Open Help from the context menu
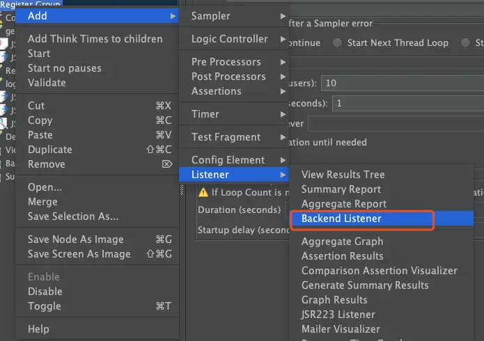The width and height of the screenshot is (484, 341). pyautogui.click(x=38, y=329)
